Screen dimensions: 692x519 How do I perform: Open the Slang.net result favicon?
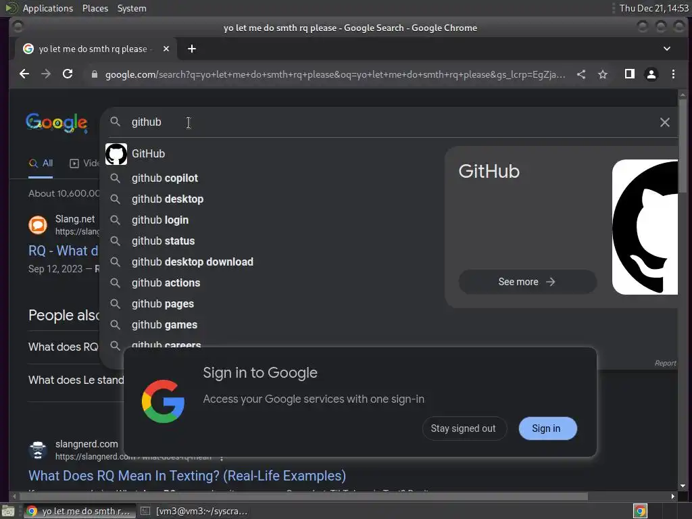[38, 224]
